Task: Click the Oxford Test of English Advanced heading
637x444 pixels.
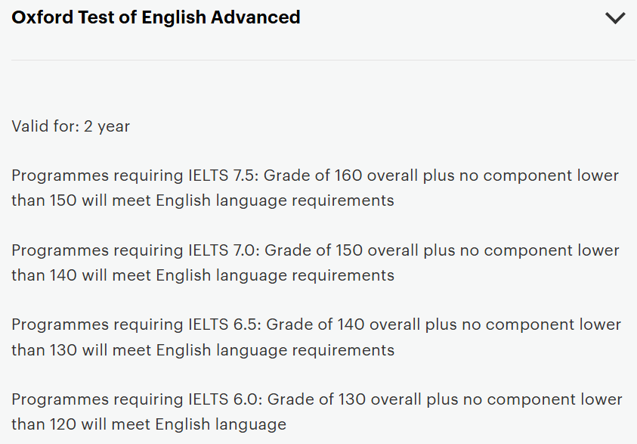Action: coord(156,17)
